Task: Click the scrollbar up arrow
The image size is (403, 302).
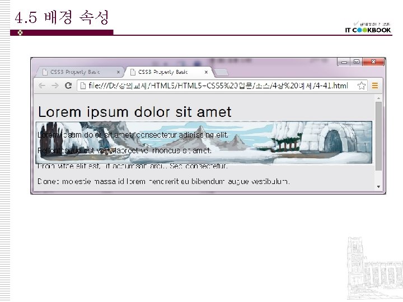Action: click(378, 98)
